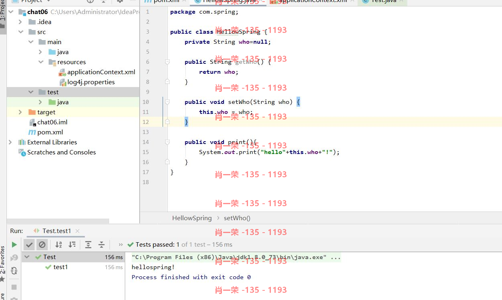Fold the setWho method in gutter

tap(167, 102)
